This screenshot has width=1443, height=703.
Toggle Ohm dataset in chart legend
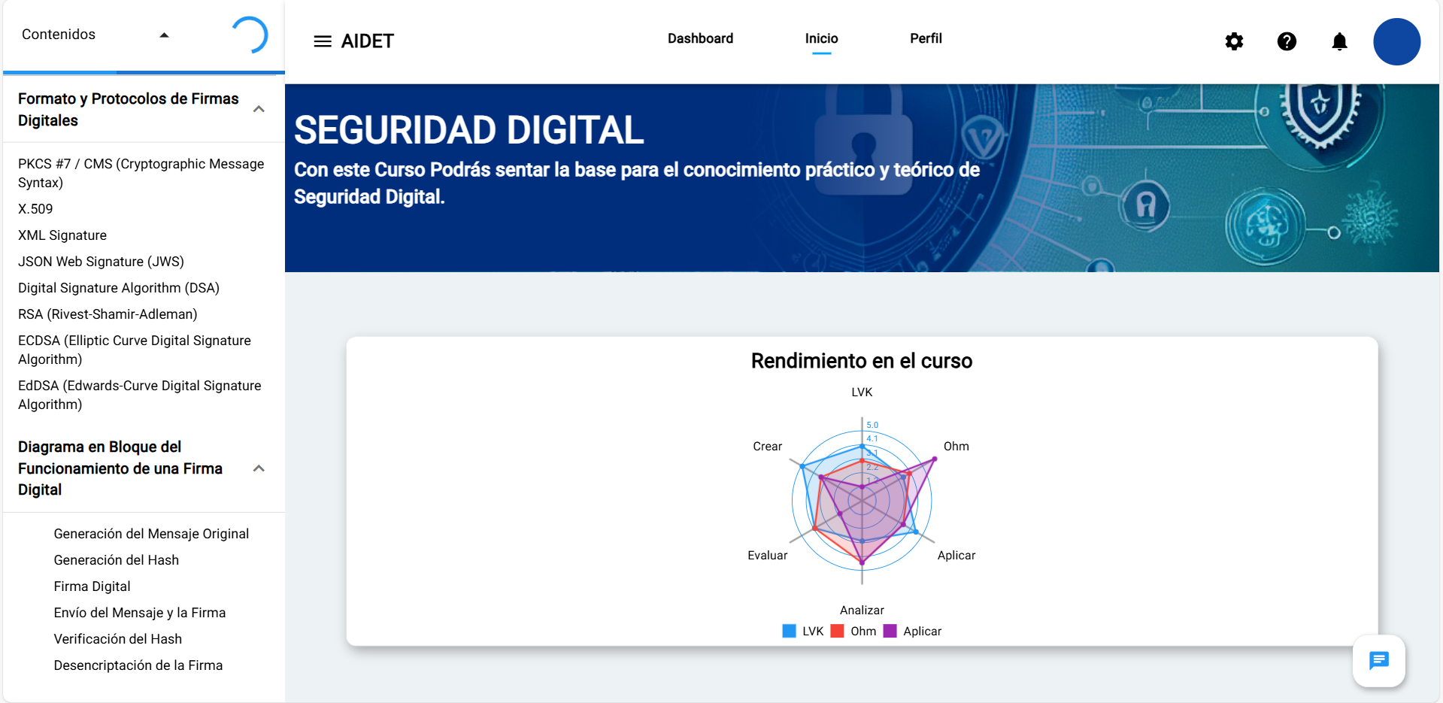853,632
